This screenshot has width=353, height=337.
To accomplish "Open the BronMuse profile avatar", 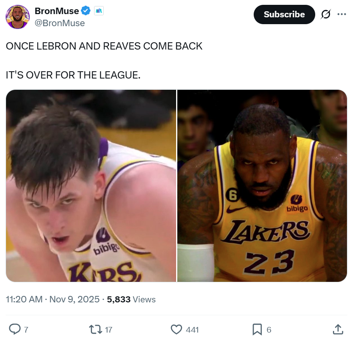I will click(x=18, y=17).
